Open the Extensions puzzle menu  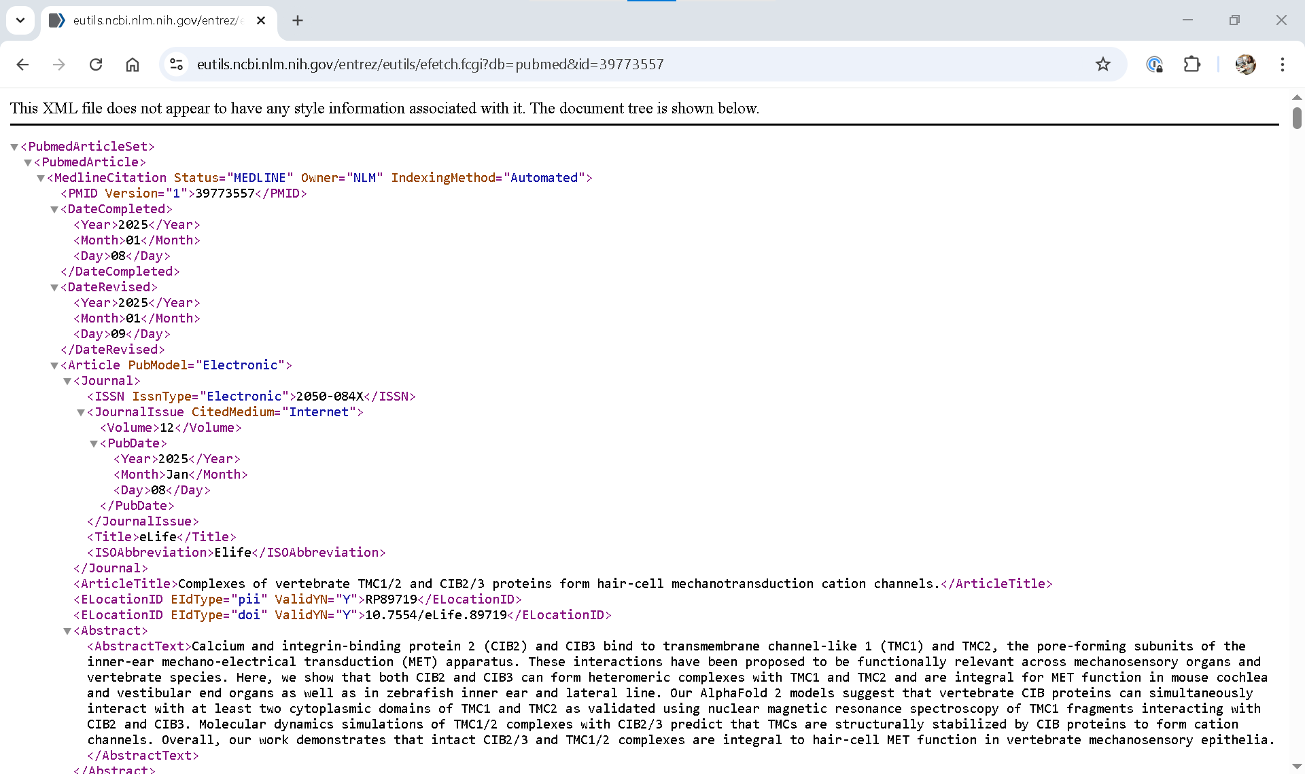[1191, 64]
